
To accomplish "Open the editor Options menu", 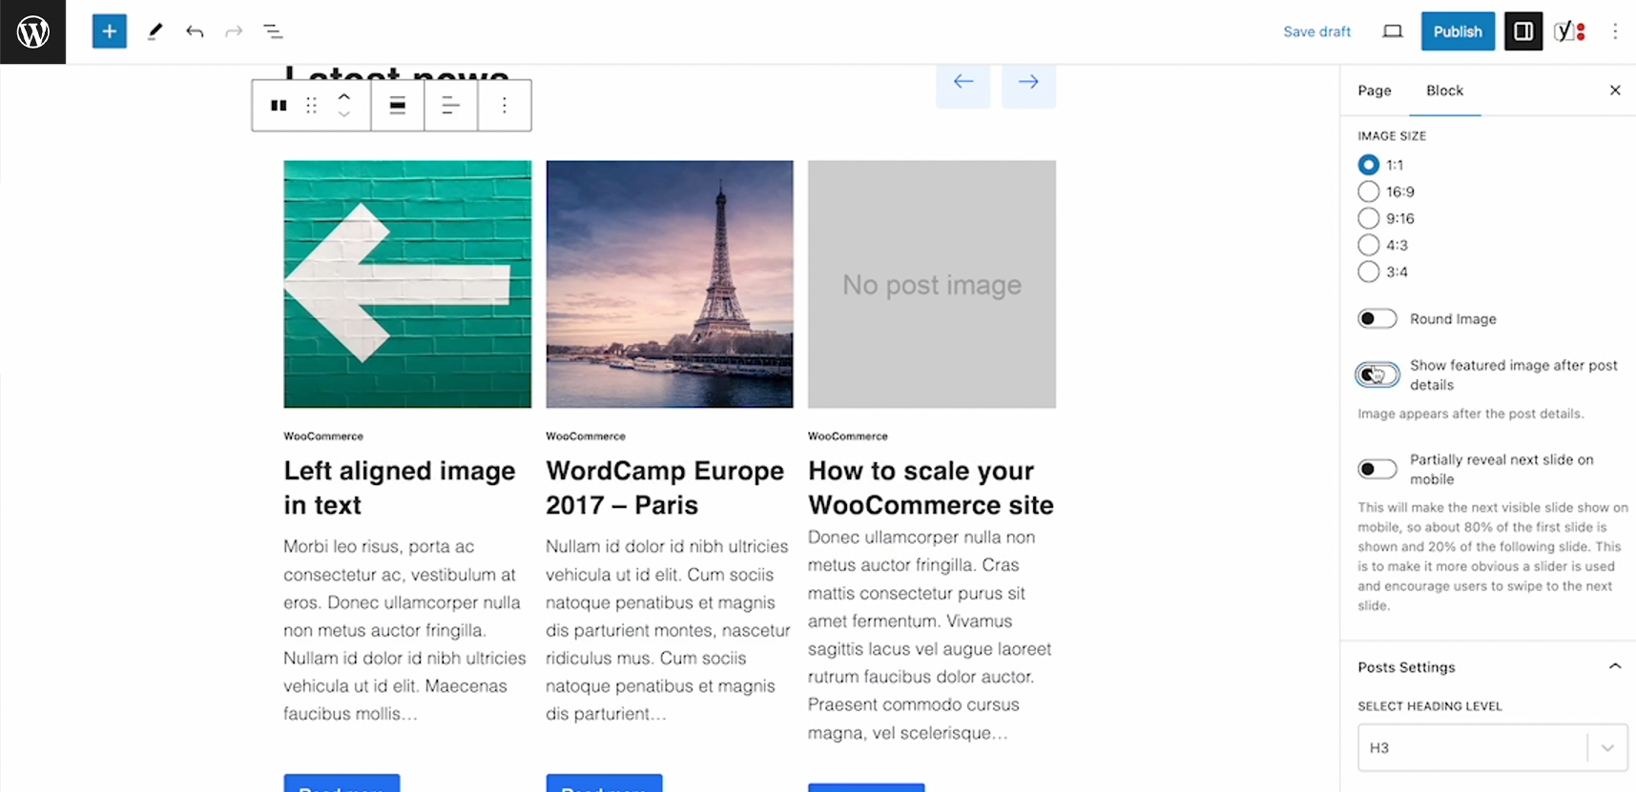I will (x=1615, y=31).
